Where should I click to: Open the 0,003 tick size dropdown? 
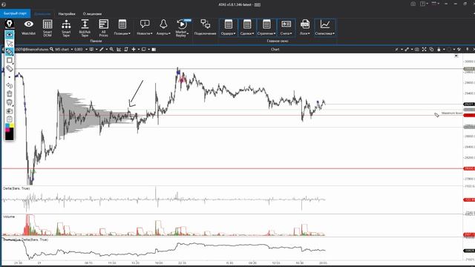[81, 50]
